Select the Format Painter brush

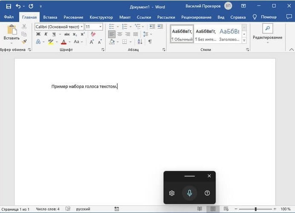click(24, 42)
